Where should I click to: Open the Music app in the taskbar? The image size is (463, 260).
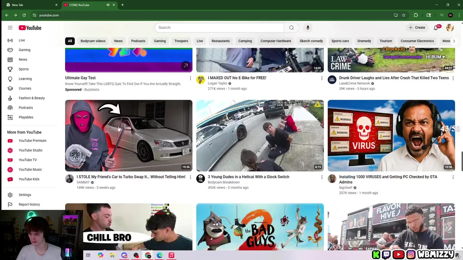171,255
